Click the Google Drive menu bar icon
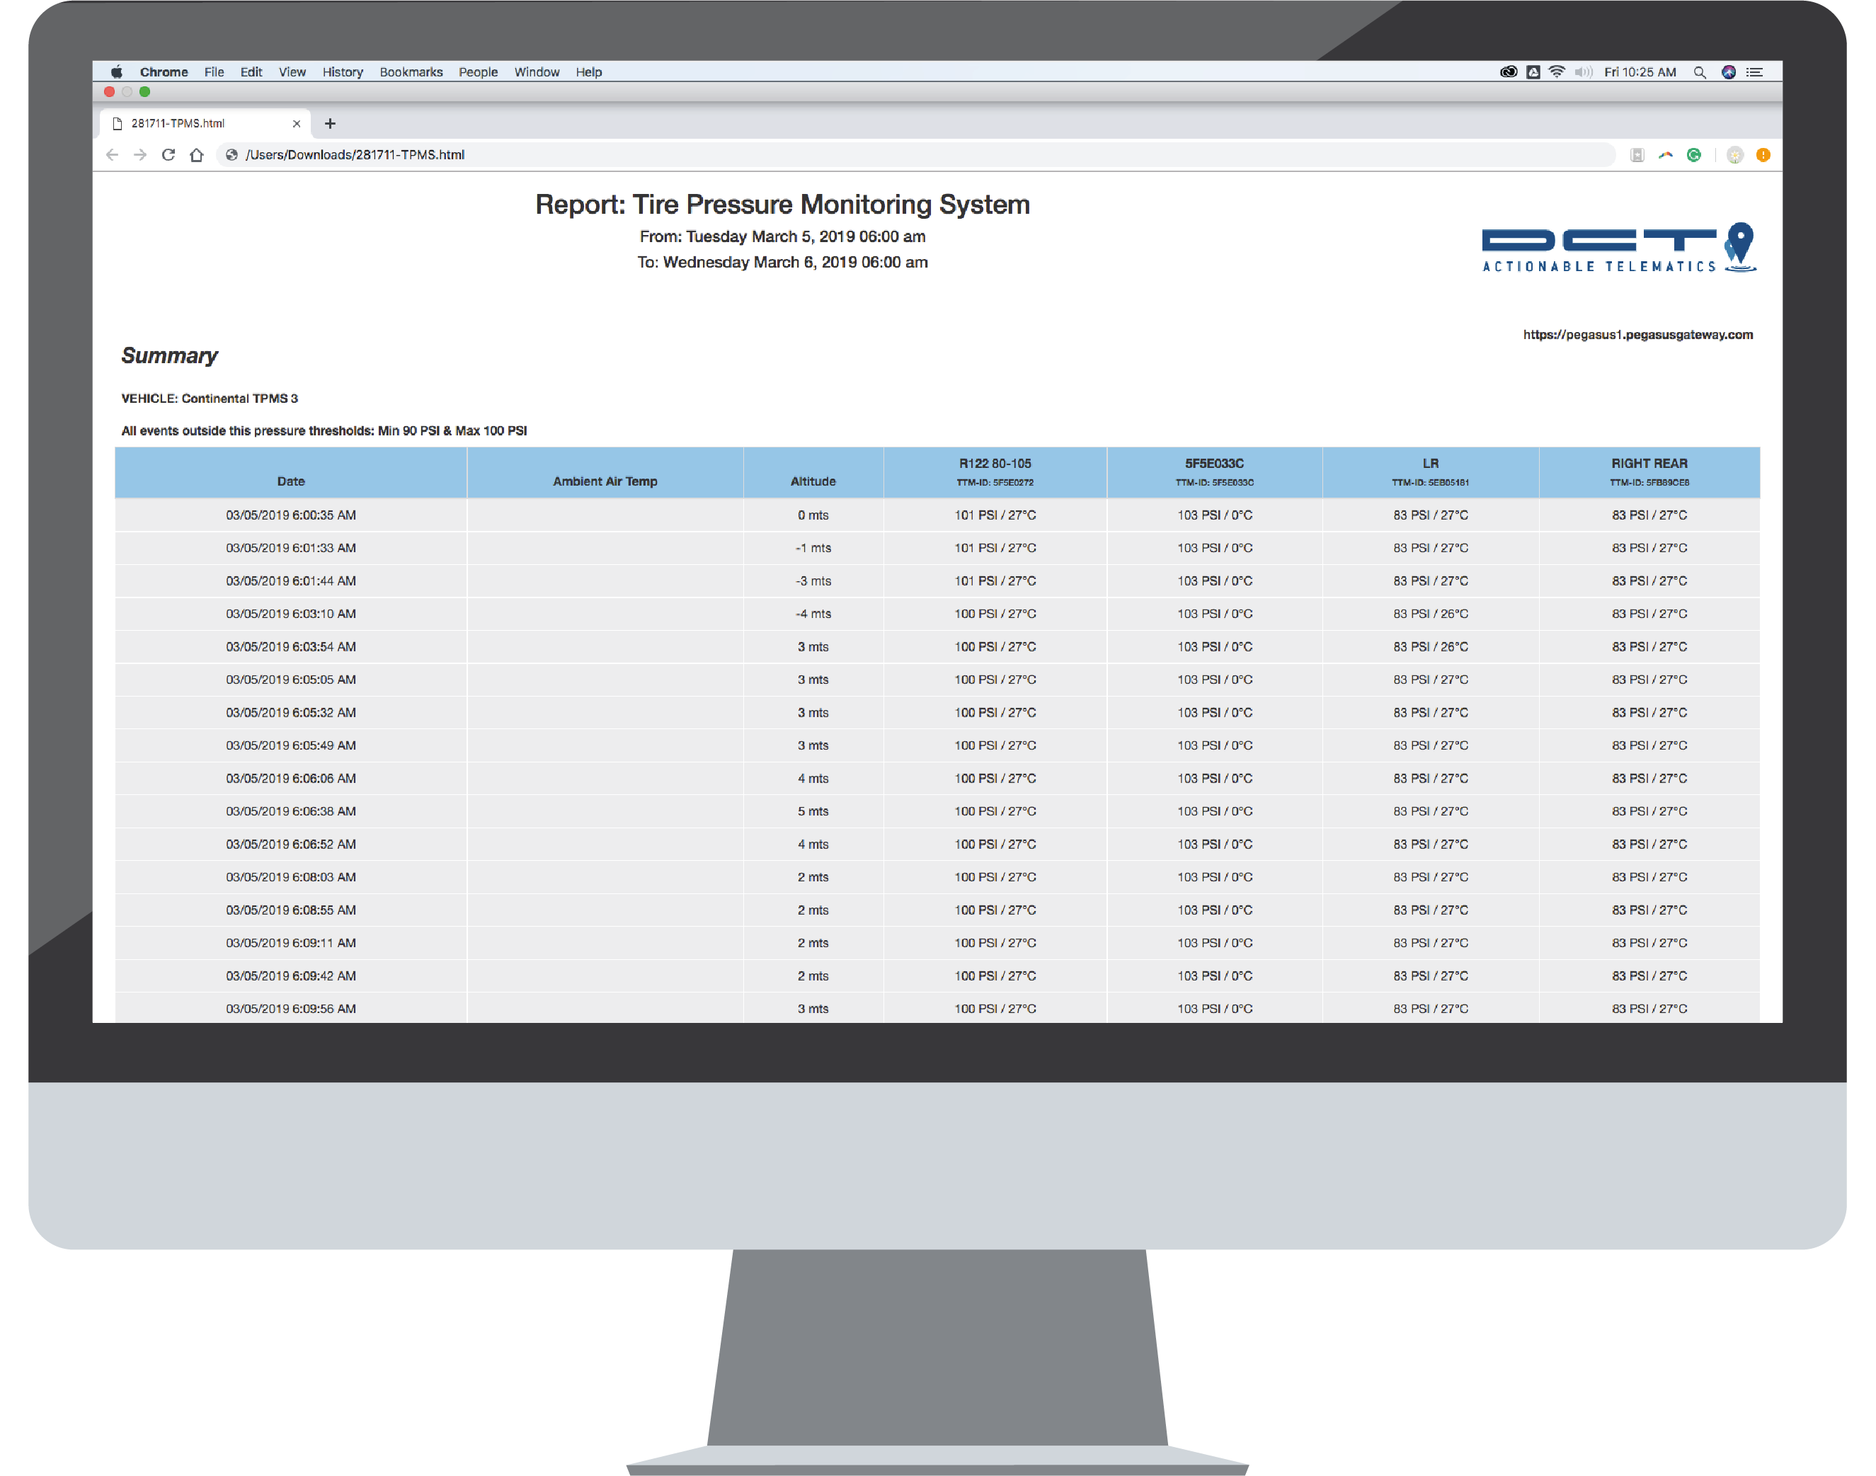This screenshot has height=1476, width=1876. click(x=1533, y=71)
